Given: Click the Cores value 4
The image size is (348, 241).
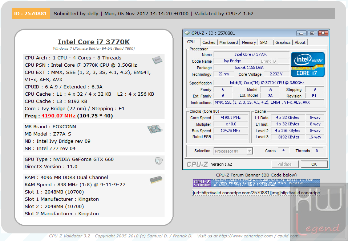Looking at the screenshot, I should pyautogui.click(x=283, y=151).
